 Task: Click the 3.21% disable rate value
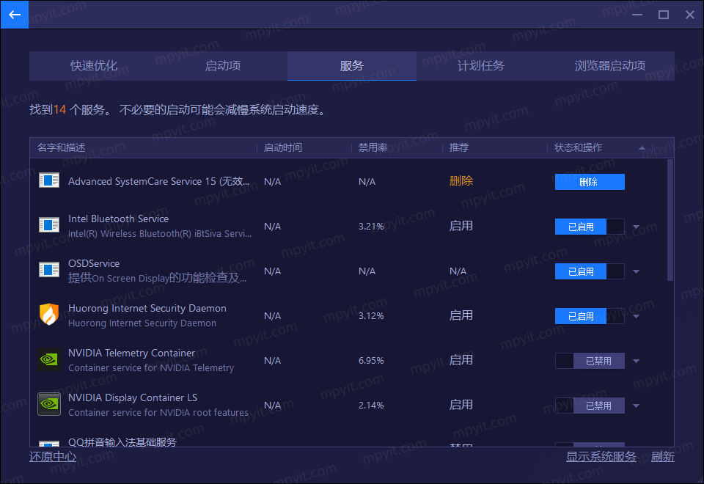point(371,227)
